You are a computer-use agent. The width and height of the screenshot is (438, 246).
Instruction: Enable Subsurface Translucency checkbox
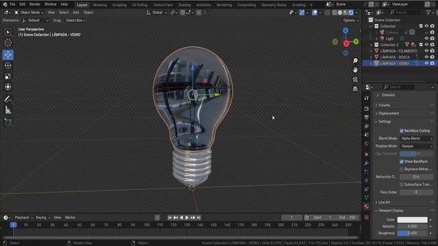[x=402, y=184]
